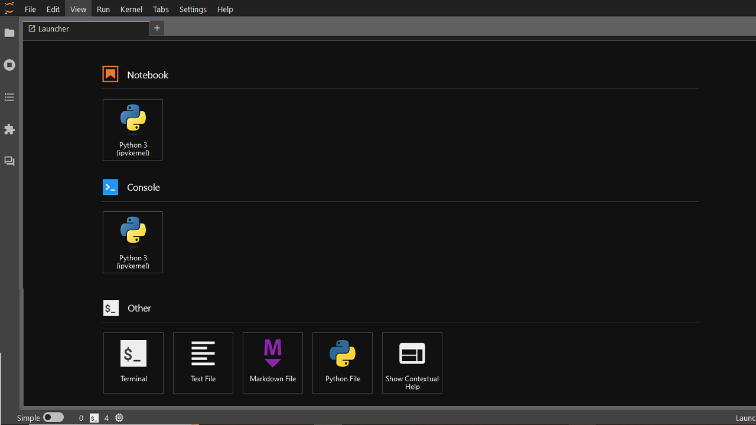Open the chat panel sidebar icon
The height and width of the screenshot is (425, 756).
click(9, 161)
